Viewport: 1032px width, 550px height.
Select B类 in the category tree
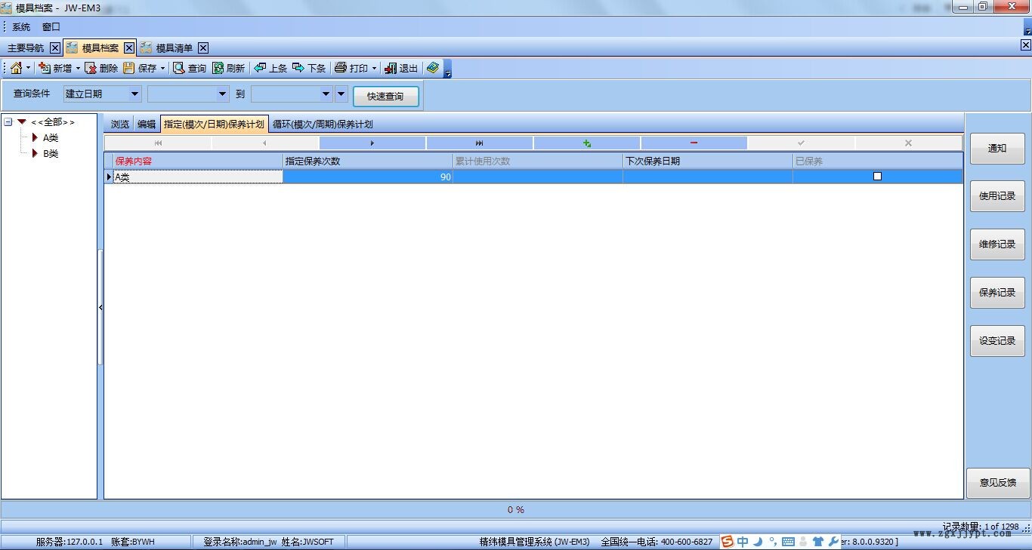tap(51, 154)
